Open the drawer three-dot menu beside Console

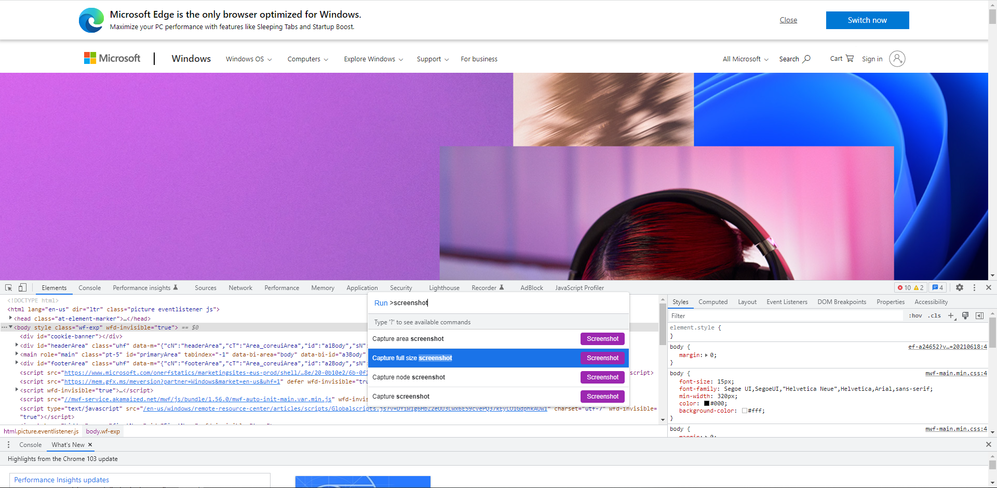(8, 445)
